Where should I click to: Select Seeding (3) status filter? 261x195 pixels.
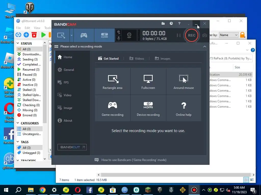(x=30, y=59)
